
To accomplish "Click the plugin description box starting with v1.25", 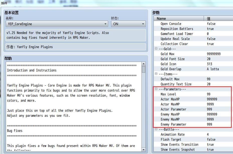I will point(76,35).
